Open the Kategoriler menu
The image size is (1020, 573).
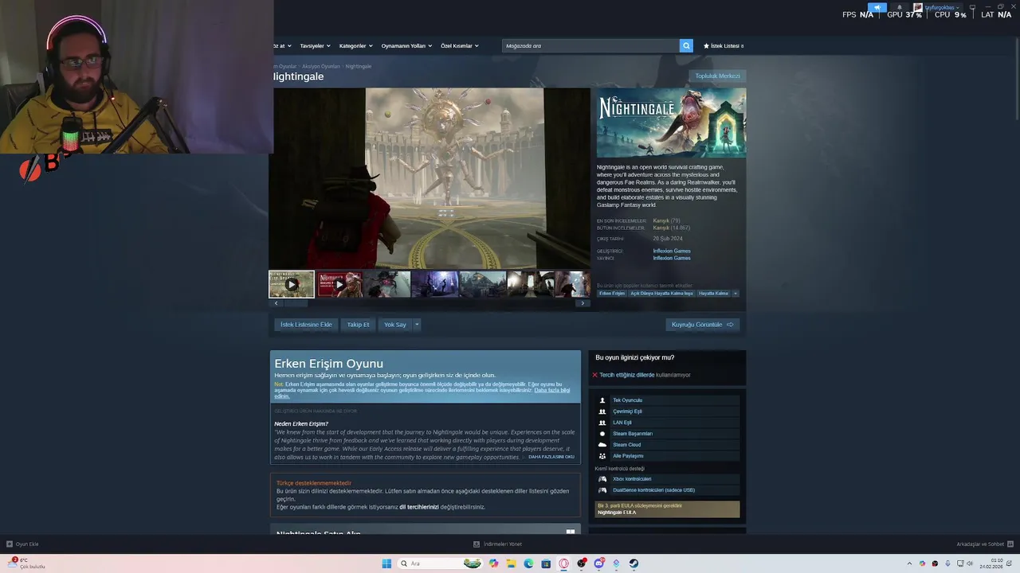pyautogui.click(x=355, y=46)
